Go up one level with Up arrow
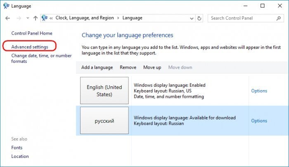Viewport: 289px width, 167px height. [x=36, y=18]
